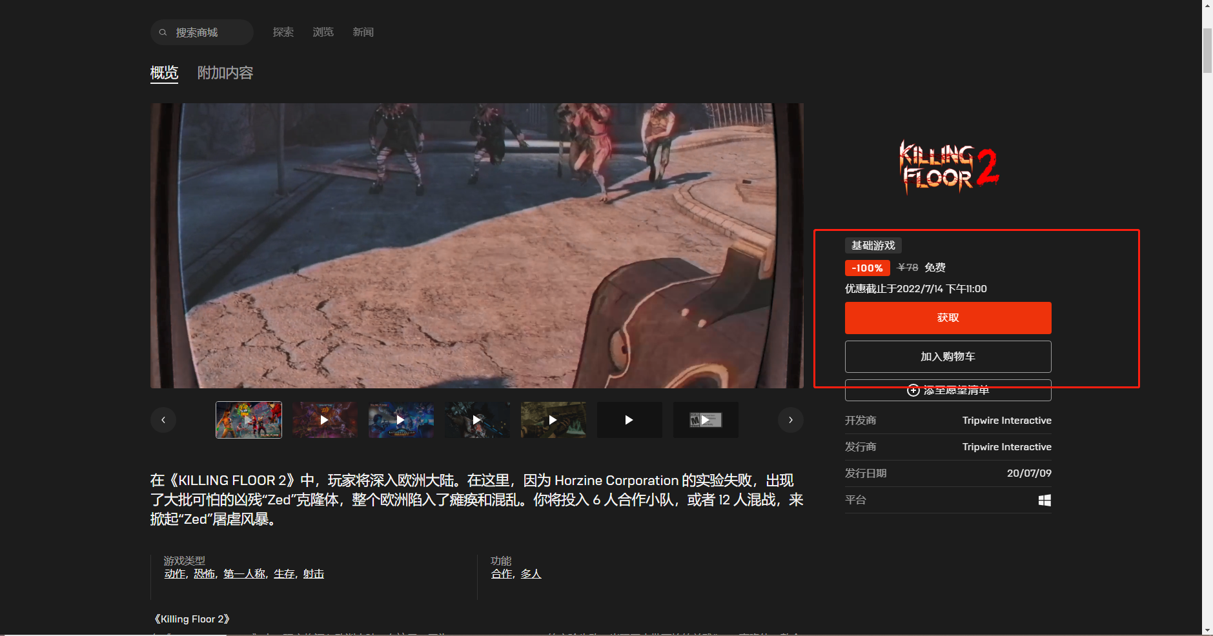
Task: Open the 多人 feature link
Action: pos(531,573)
